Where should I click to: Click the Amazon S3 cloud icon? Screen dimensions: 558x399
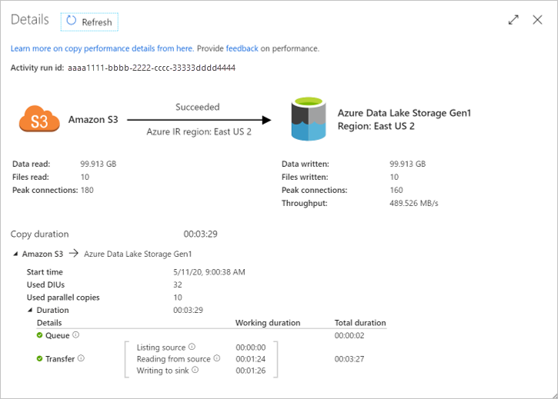tap(39, 118)
